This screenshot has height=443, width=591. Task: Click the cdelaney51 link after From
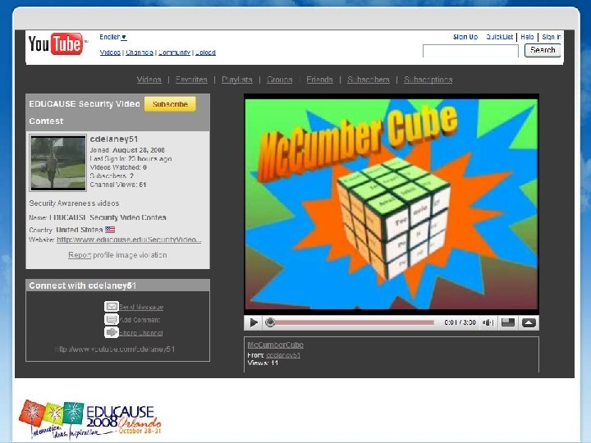[283, 355]
